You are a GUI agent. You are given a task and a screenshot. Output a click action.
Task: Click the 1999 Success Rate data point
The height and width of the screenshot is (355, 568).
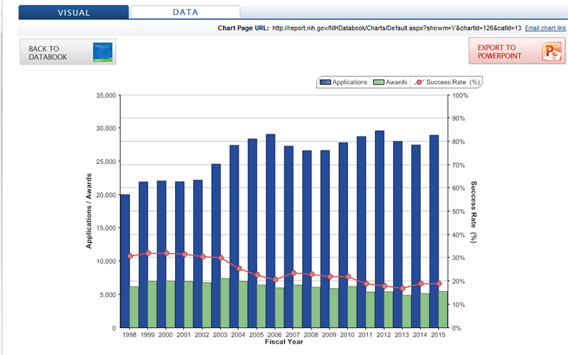[147, 253]
